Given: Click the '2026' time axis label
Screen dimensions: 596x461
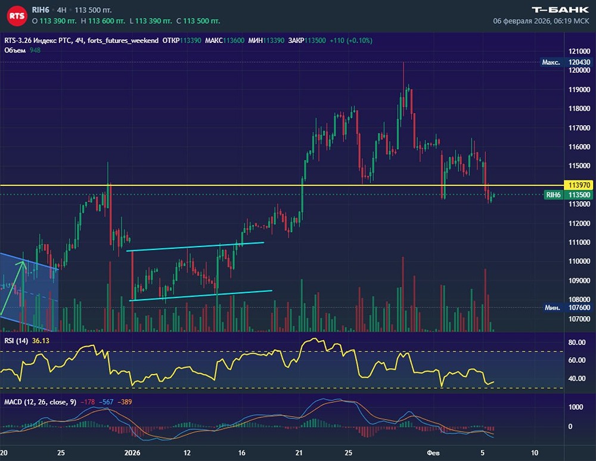Looking at the screenshot, I should 132,453.
